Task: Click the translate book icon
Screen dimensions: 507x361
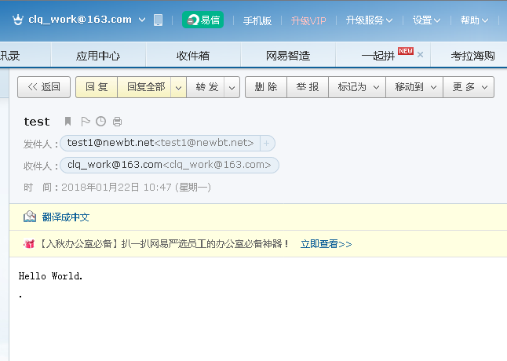Action: click(30, 217)
